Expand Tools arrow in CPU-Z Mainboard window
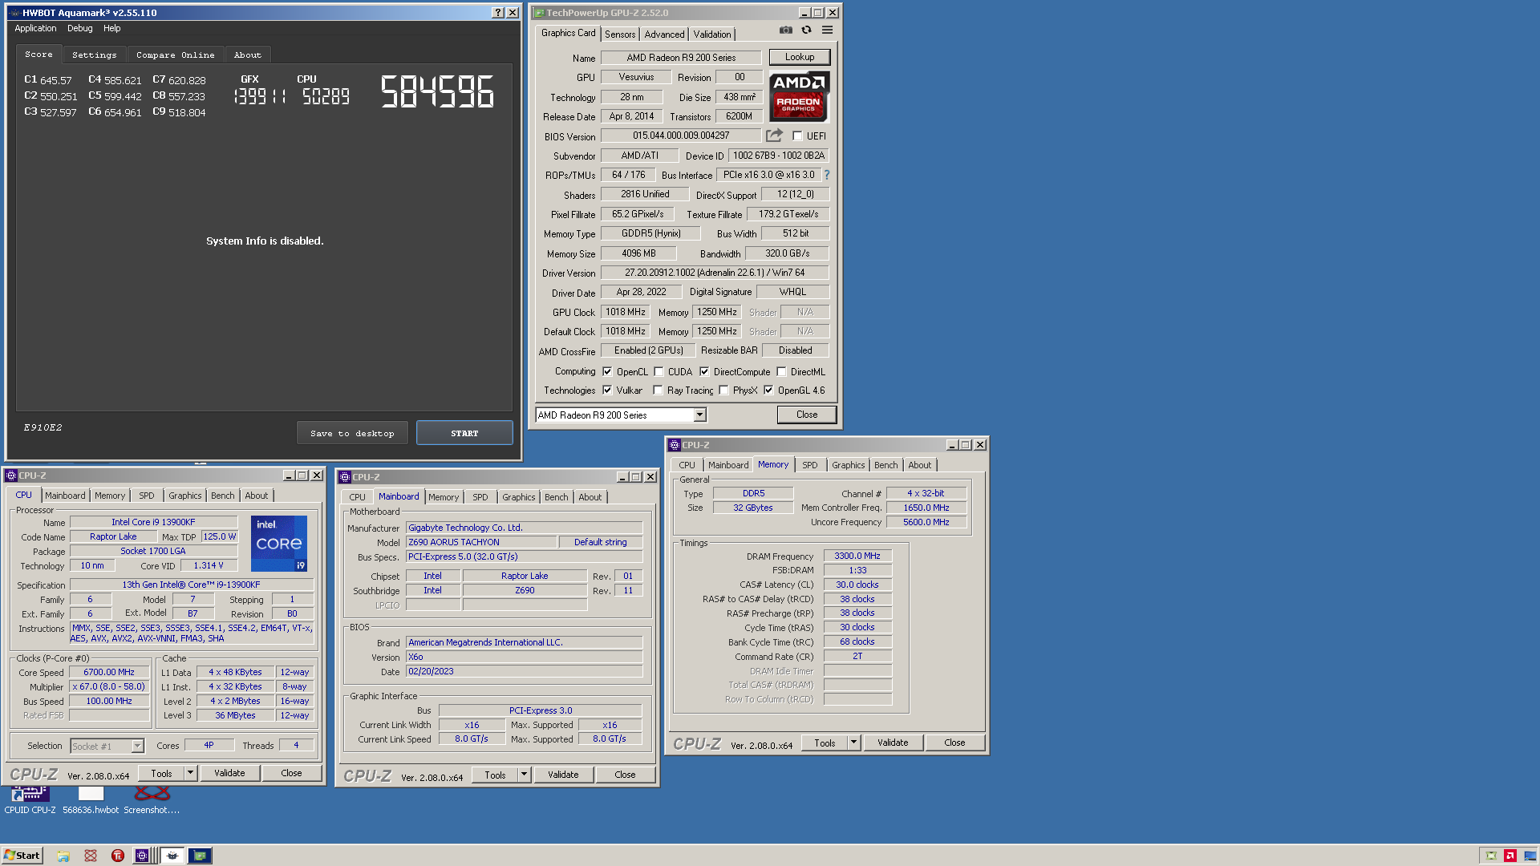This screenshot has height=866, width=1540. pyautogui.click(x=525, y=775)
